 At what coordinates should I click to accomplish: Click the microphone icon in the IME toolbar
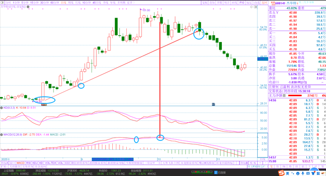pyautogui.click(x=302, y=173)
